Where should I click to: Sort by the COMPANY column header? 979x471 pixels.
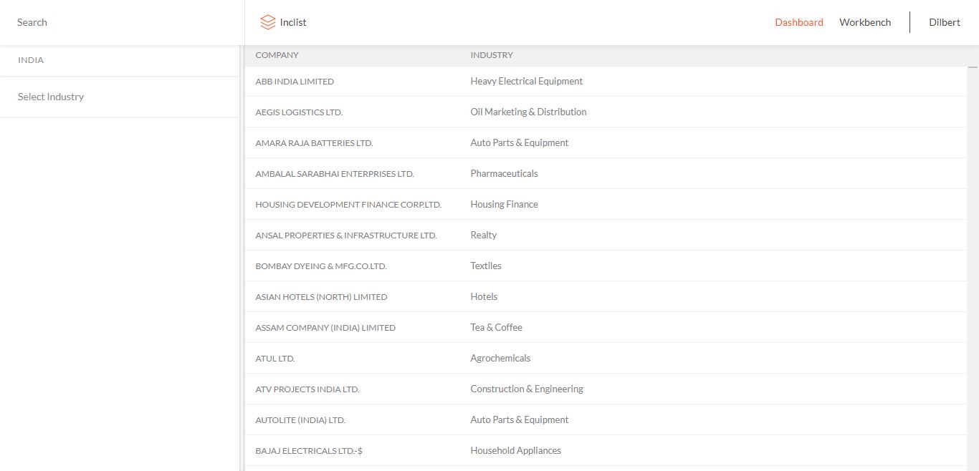pos(277,55)
